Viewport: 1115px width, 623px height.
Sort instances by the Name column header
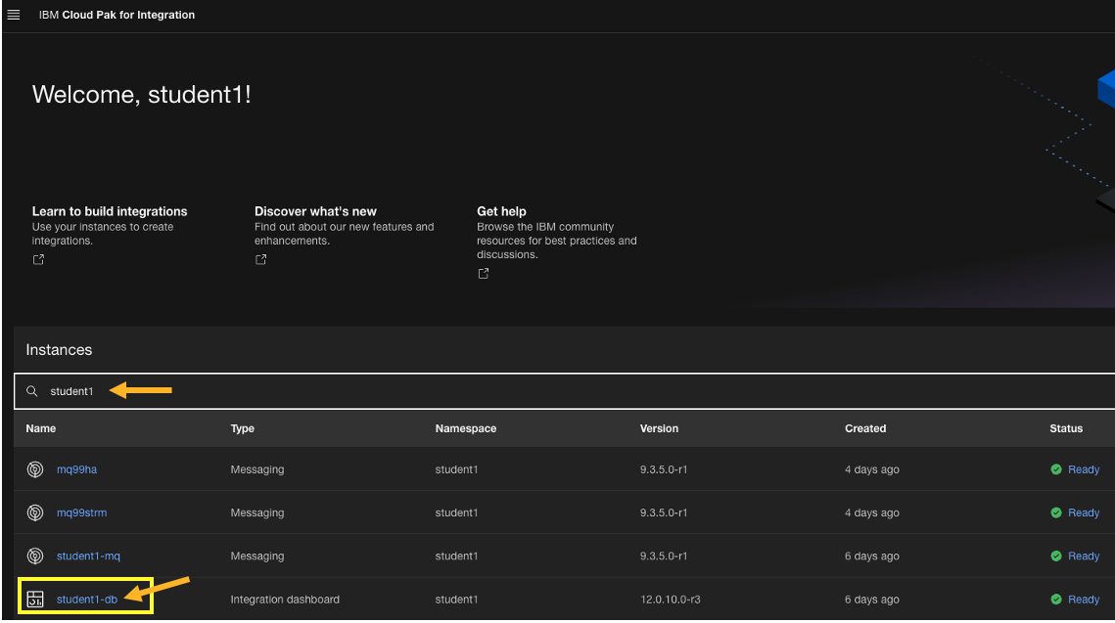tap(41, 428)
